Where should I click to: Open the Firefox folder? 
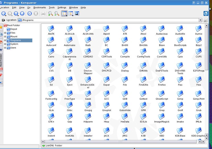(x=162, y=81)
